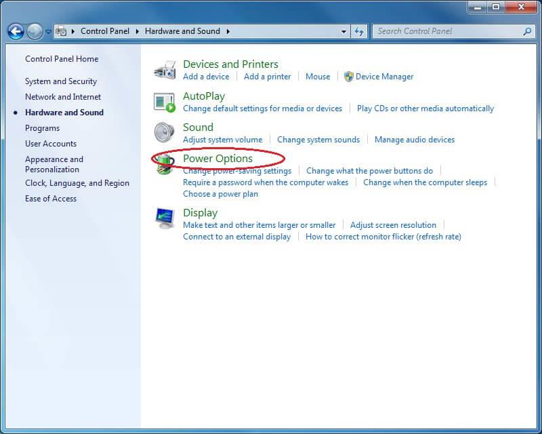Open Devices and Printers heading
The width and height of the screenshot is (542, 434).
[230, 64]
